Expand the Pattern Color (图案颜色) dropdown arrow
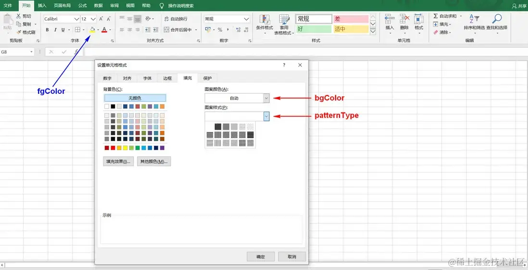This screenshot has height=270, width=528. pyautogui.click(x=266, y=98)
